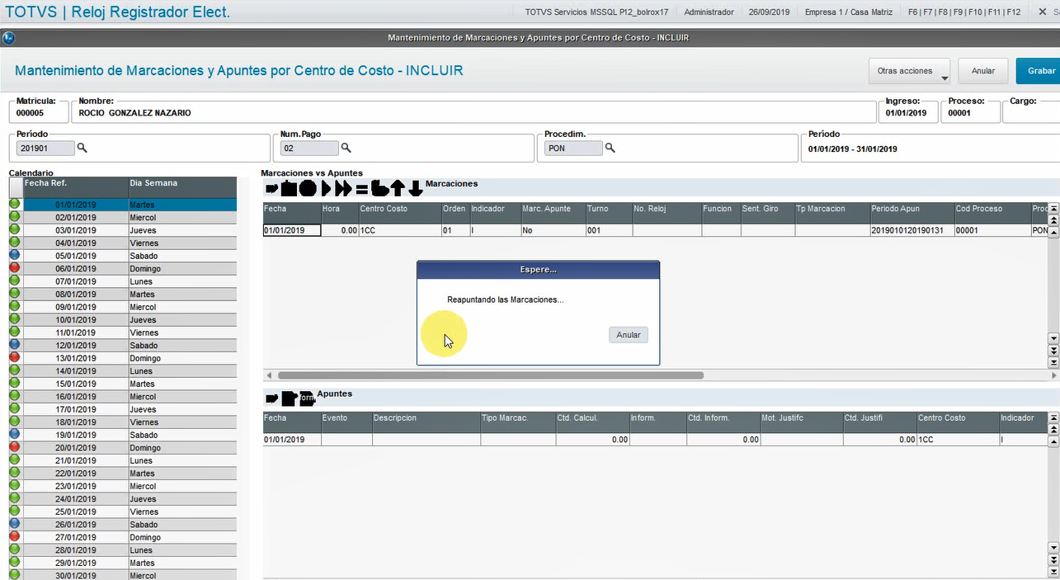Click top scroll-up arrow of Marcaciones grid

point(1053,210)
